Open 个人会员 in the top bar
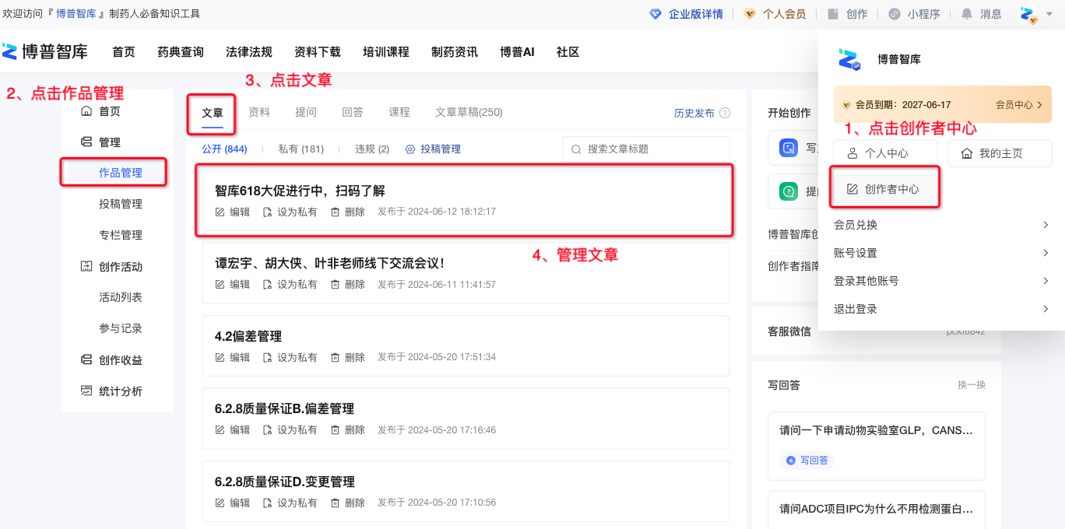 (x=775, y=14)
